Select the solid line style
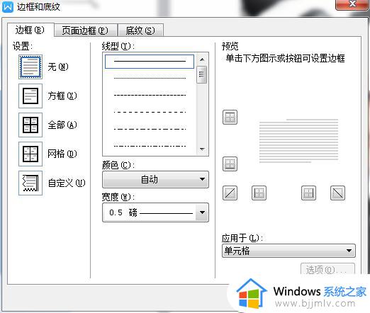 (150, 62)
